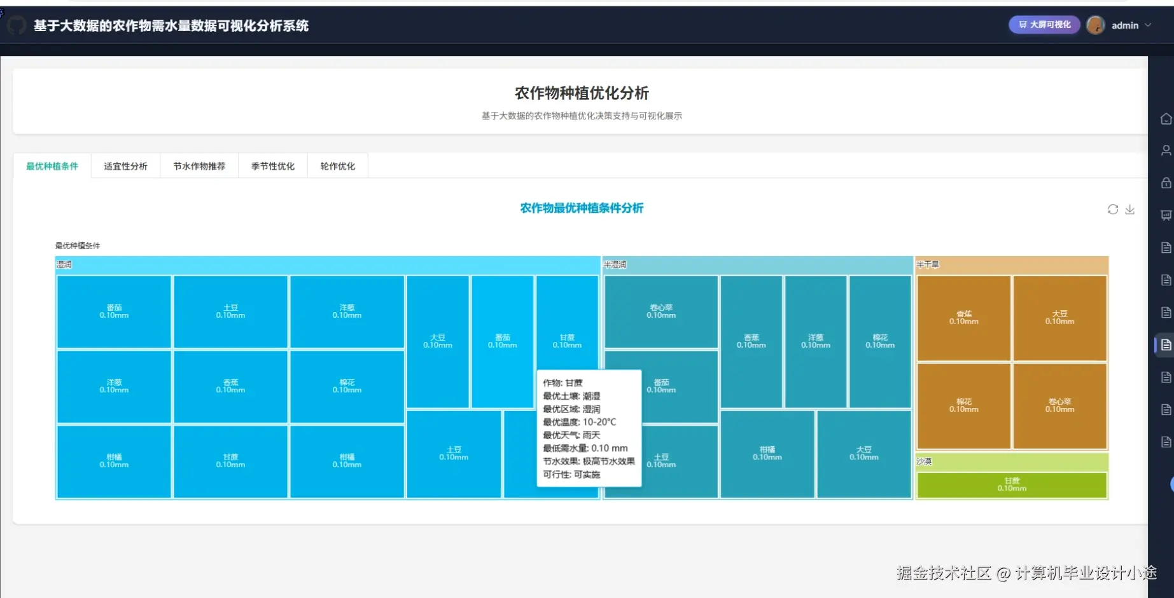Download the chart with the download icon
Viewport: 1174px width, 598px height.
[1129, 209]
